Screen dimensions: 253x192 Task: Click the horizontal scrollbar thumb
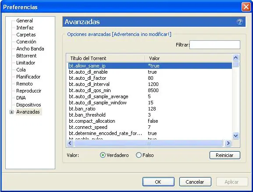coord(149,143)
